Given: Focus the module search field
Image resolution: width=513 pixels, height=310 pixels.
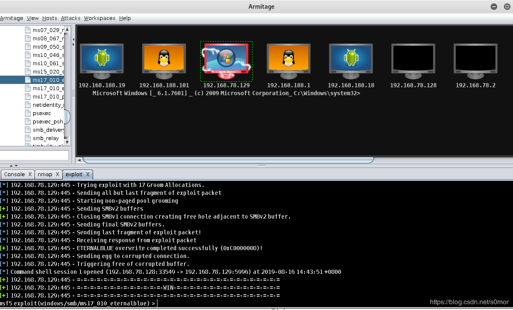Looking at the screenshot, I should pos(34,155).
